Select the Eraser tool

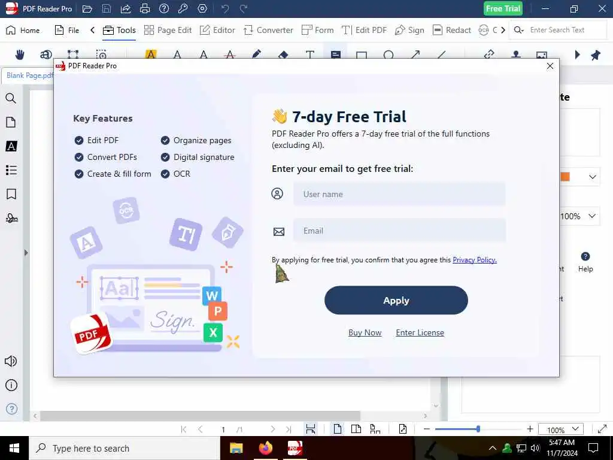283,55
